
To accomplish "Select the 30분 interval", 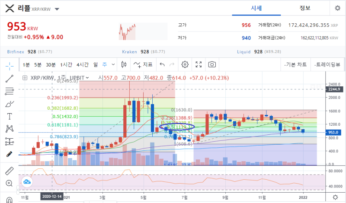I will pyautogui.click(x=51, y=65).
